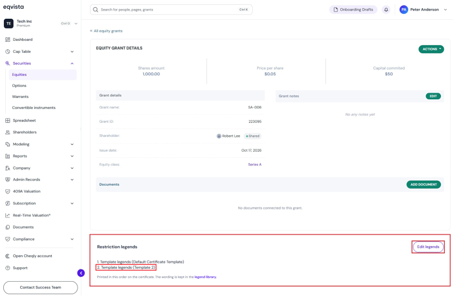Click the Support question mark icon
Viewport: 453px width, 298px height.
pos(8,269)
